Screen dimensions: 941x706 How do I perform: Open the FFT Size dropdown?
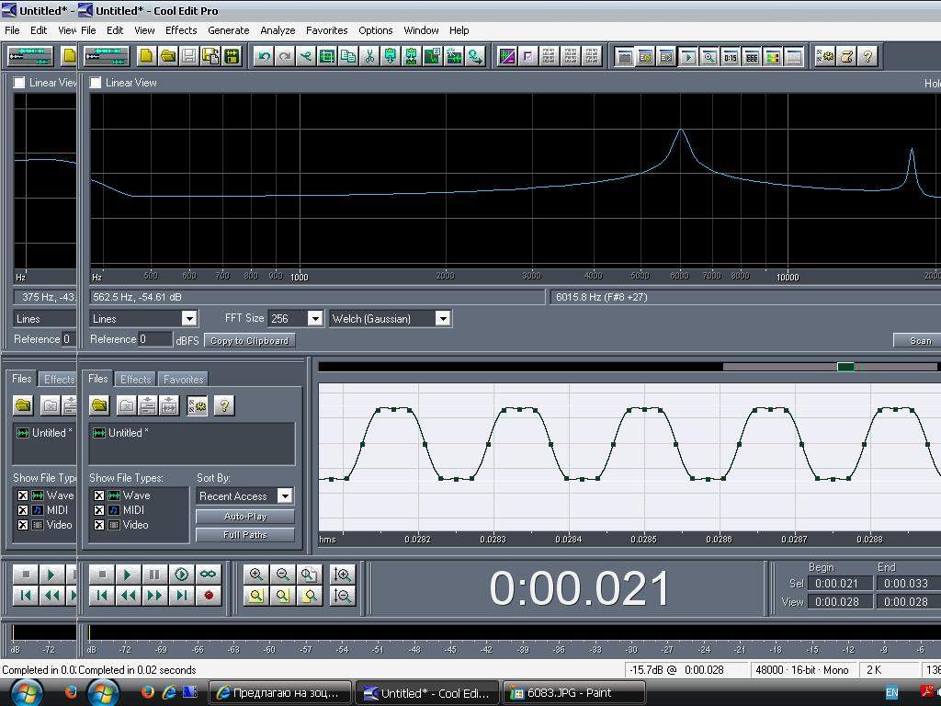[314, 318]
